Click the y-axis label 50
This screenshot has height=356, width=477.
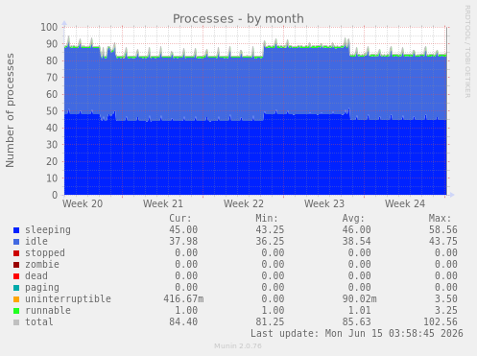52,111
